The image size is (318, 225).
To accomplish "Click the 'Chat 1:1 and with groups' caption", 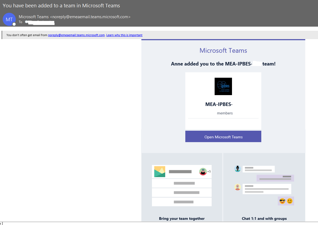I will coord(264,218).
